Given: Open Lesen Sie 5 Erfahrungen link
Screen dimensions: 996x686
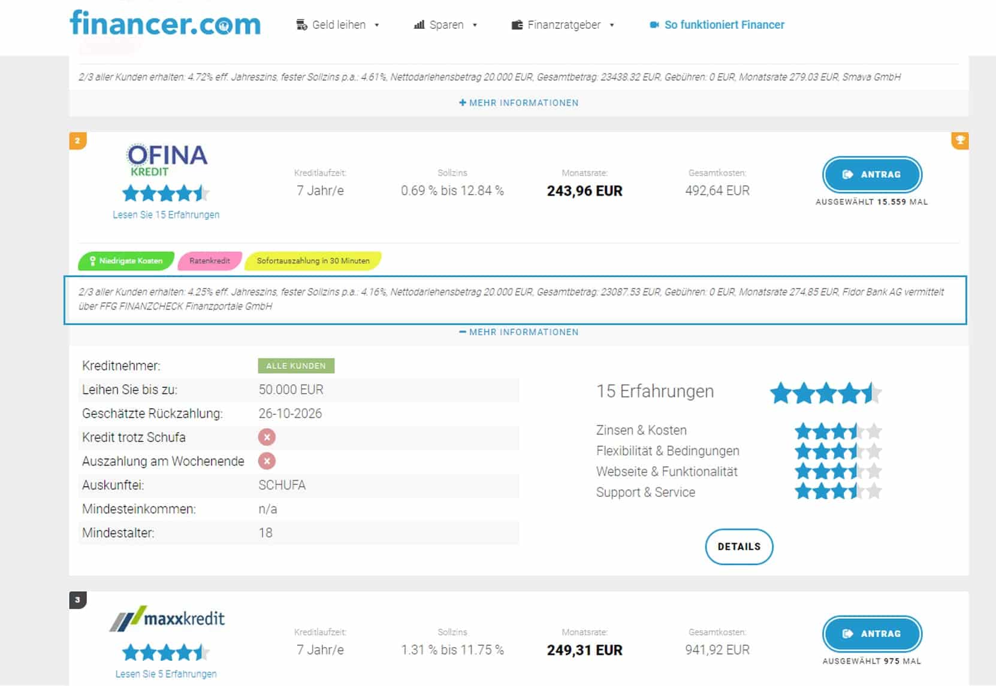Looking at the screenshot, I should pos(166,674).
